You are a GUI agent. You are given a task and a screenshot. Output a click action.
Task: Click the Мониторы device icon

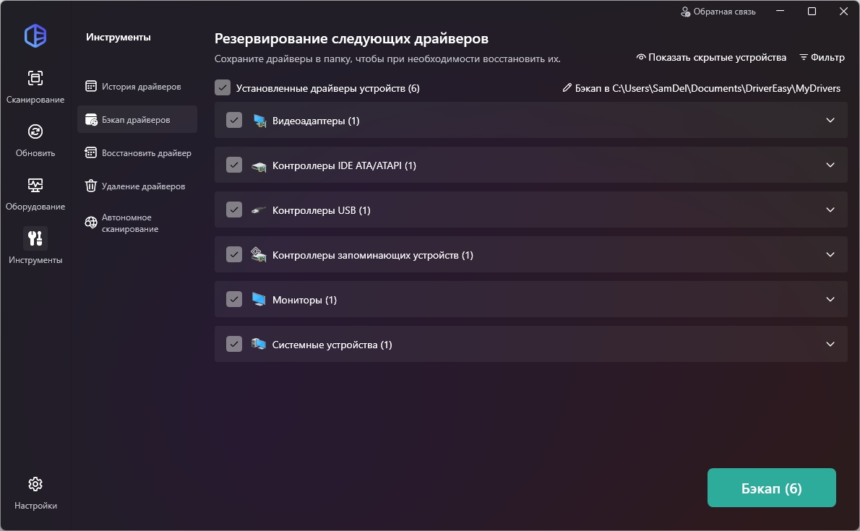pos(259,300)
